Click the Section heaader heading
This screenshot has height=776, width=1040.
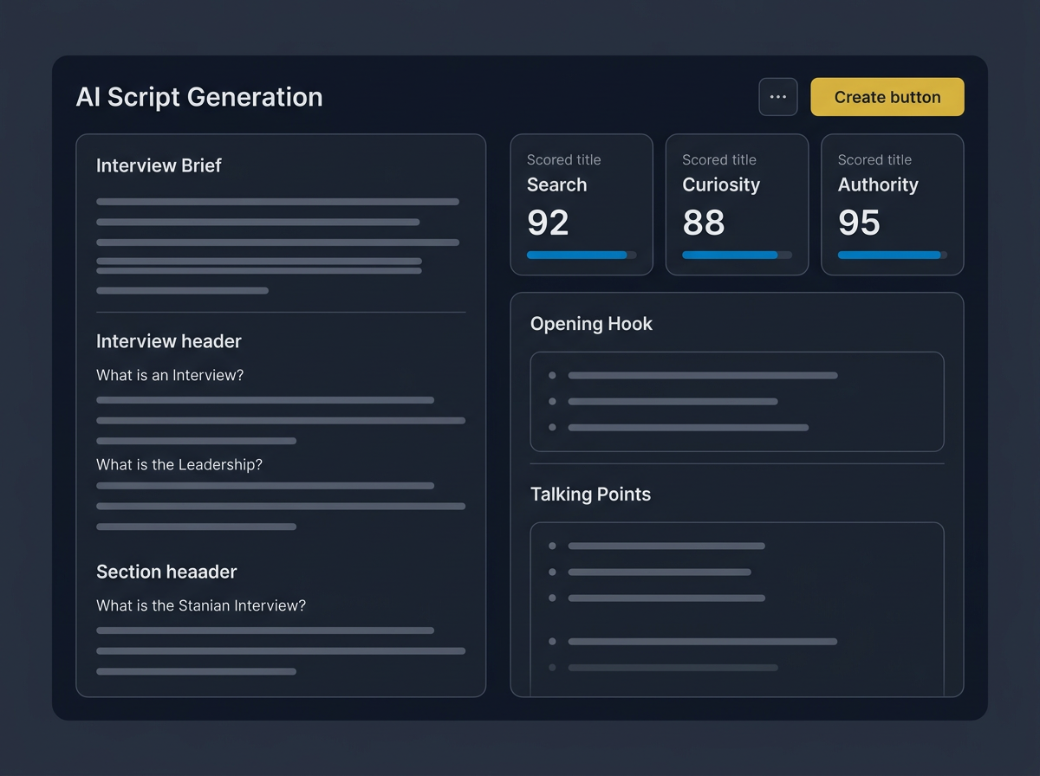[x=166, y=572]
